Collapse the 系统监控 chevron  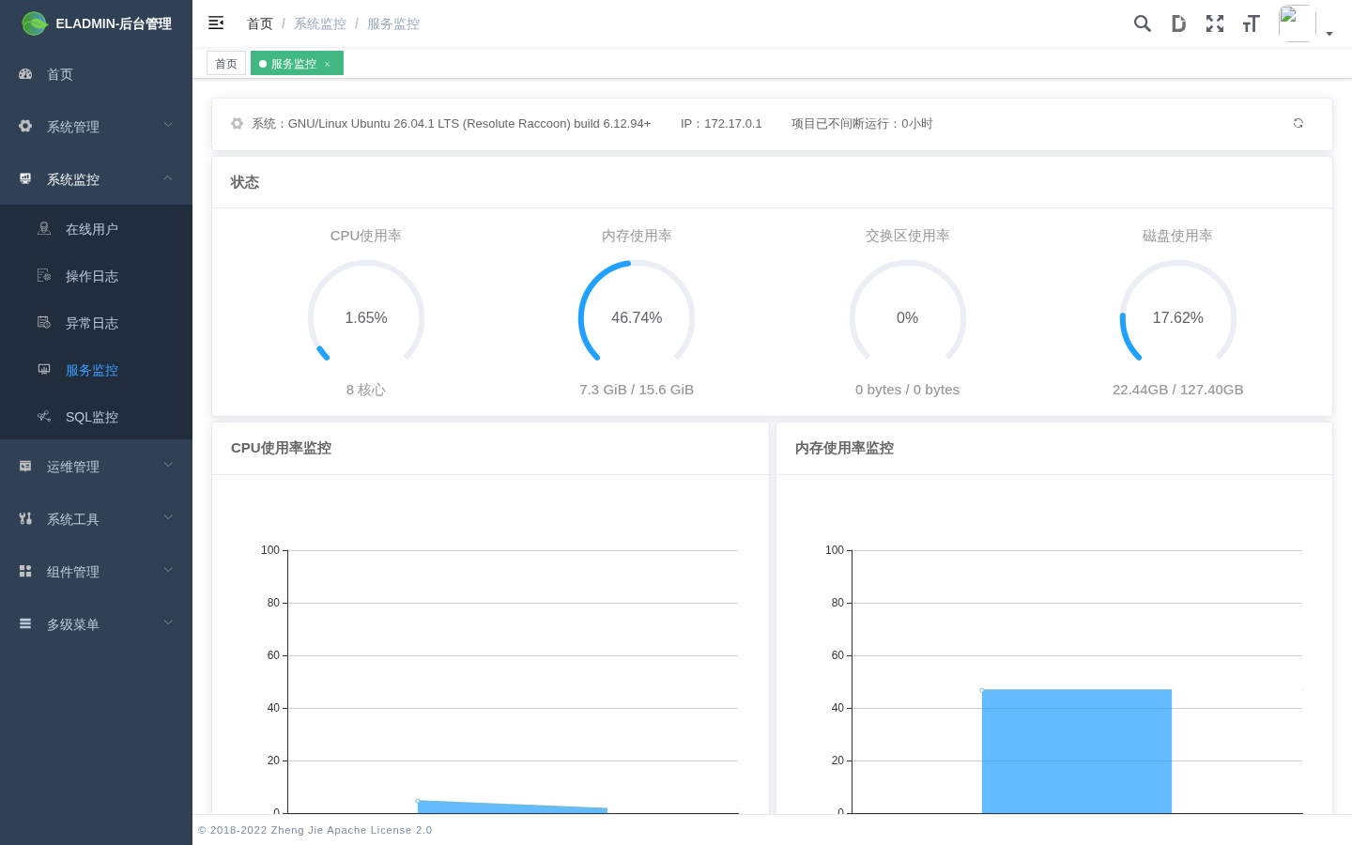168,177
